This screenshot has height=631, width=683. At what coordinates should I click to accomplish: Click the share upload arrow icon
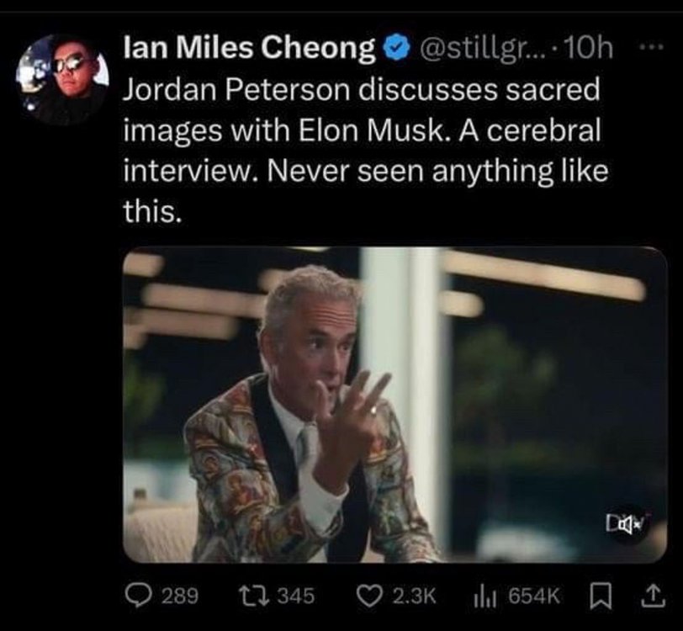pos(650,596)
